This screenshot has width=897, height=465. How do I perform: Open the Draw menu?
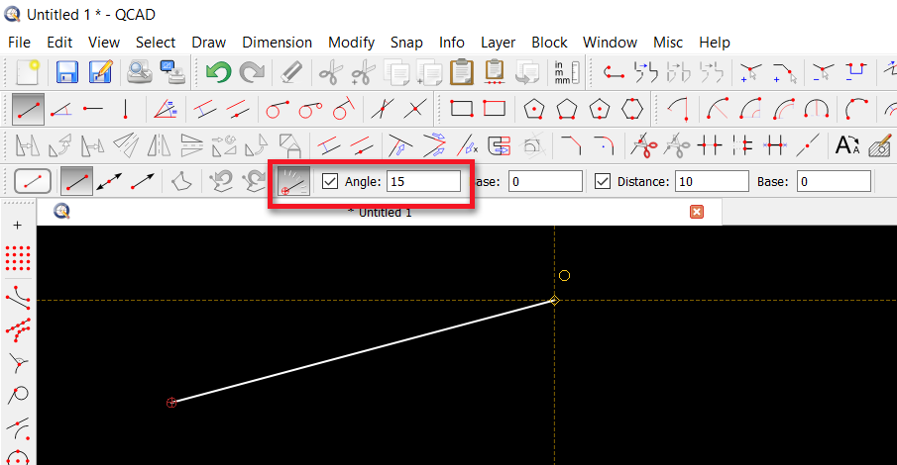(x=208, y=43)
